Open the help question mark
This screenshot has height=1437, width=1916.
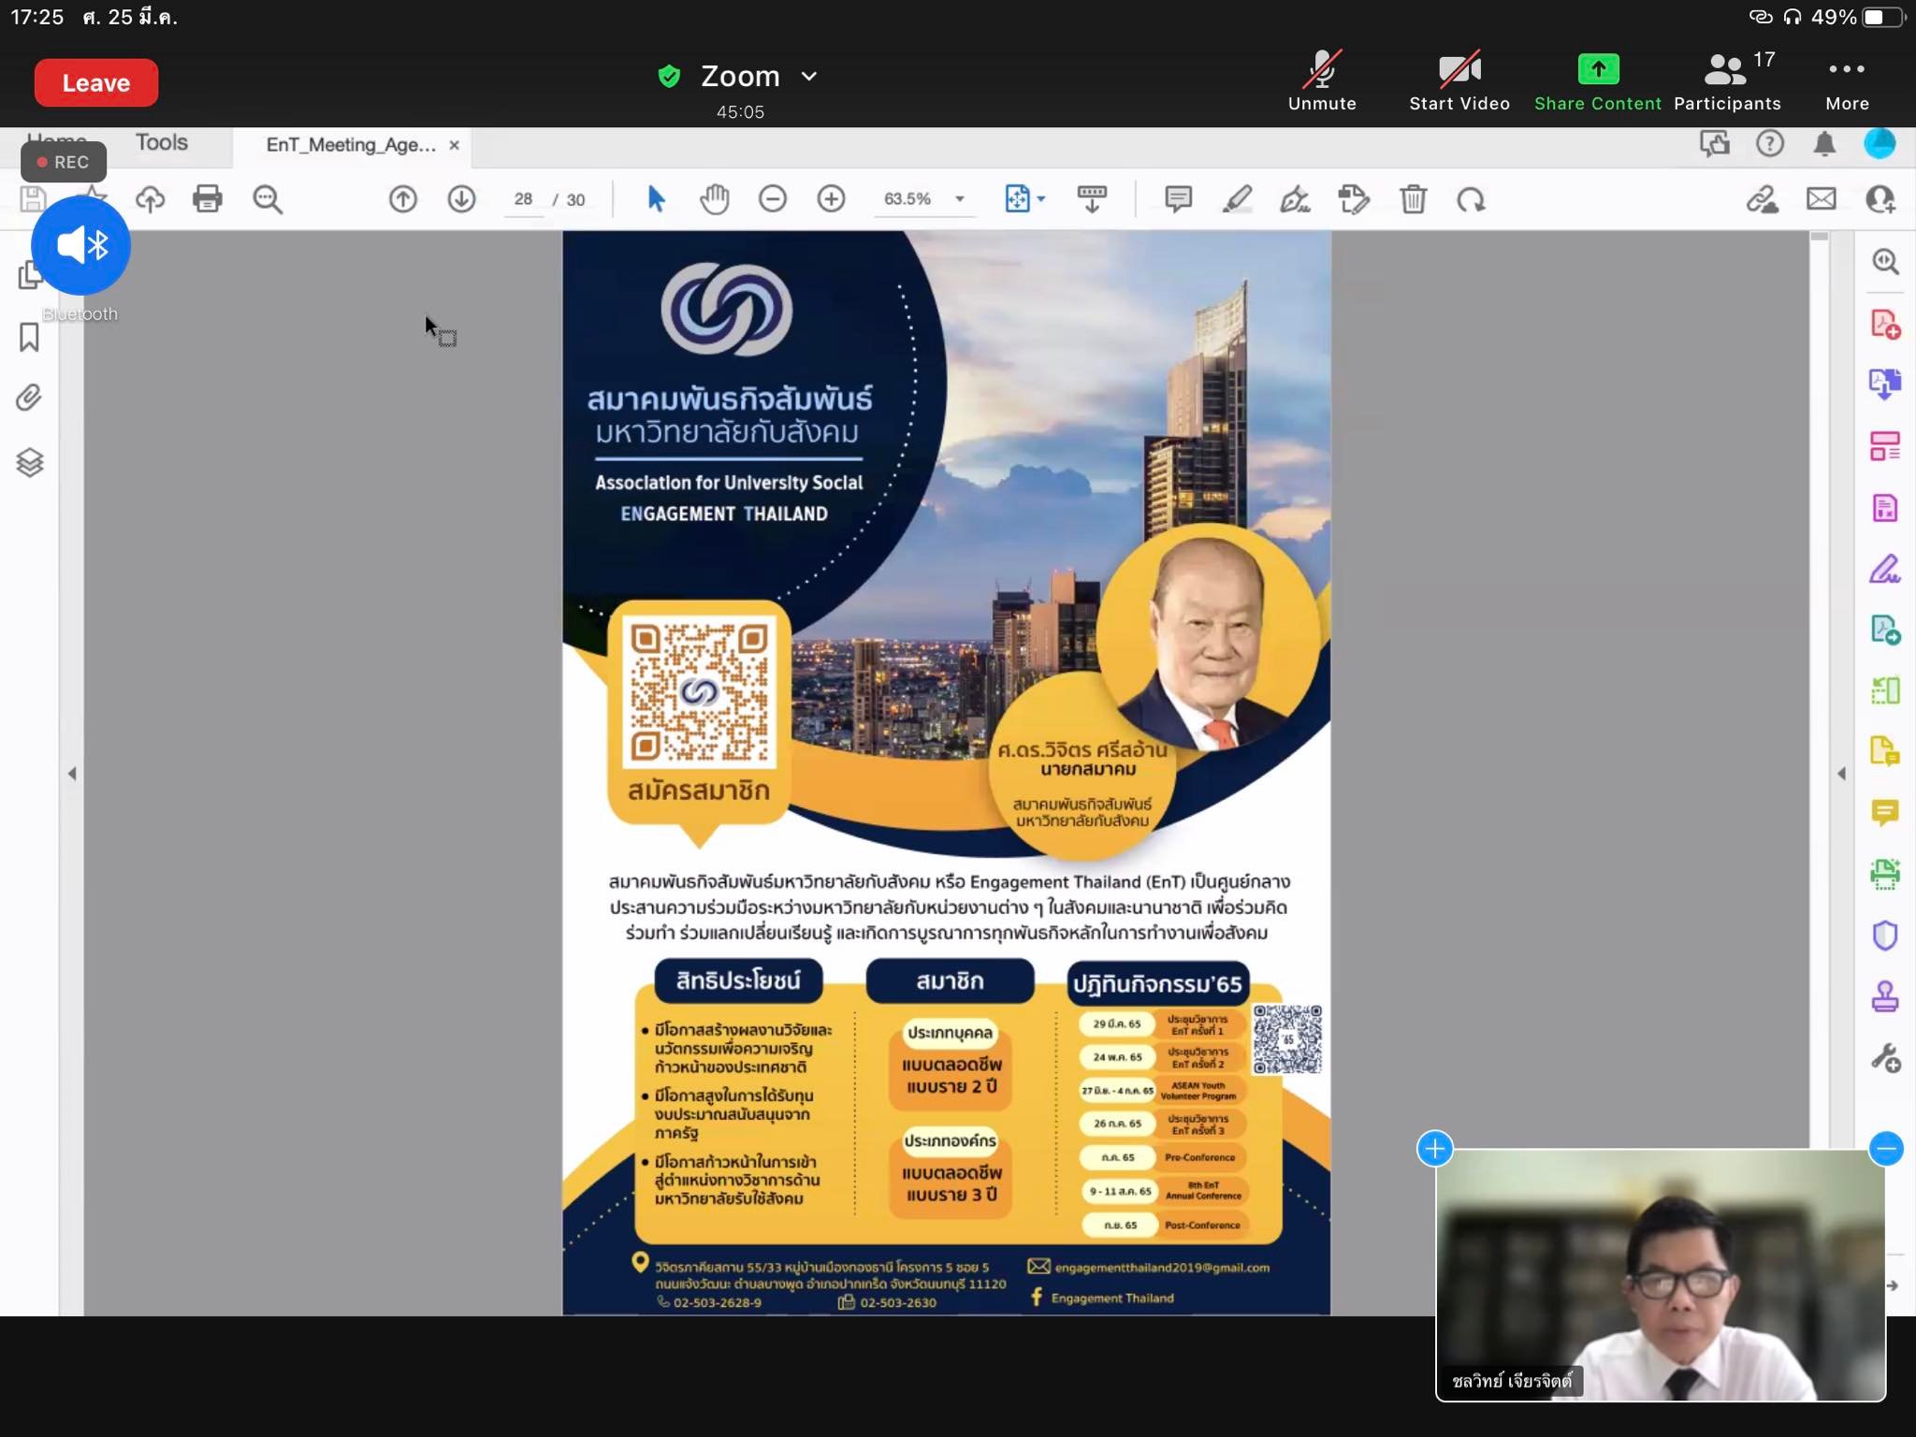1770,143
